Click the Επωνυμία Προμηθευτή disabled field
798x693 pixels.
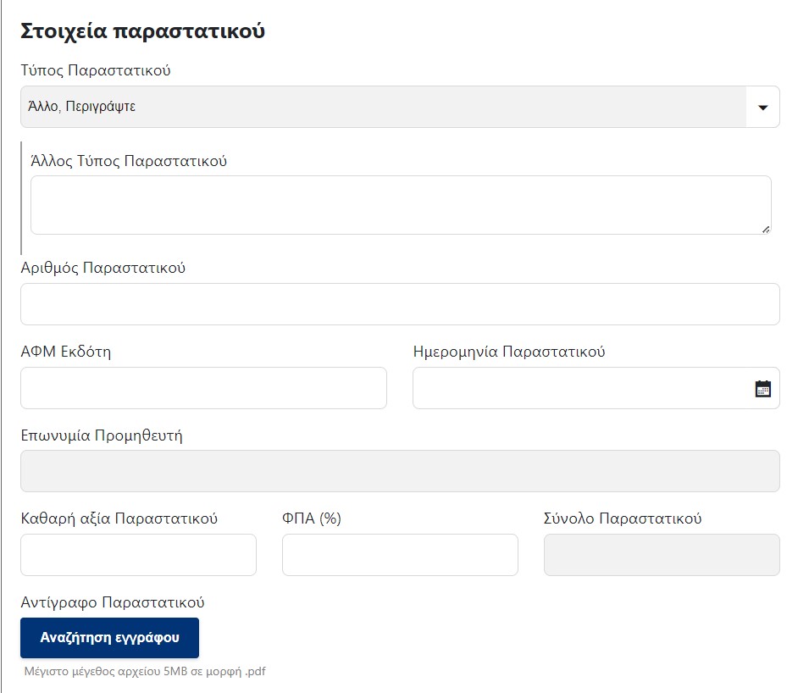click(400, 471)
